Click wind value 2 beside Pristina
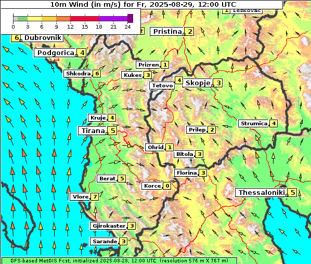The image size is (311, 264). pyautogui.click(x=190, y=32)
